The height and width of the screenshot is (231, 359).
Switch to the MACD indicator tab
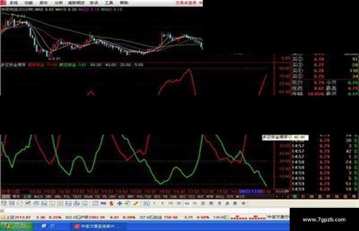click(x=38, y=196)
